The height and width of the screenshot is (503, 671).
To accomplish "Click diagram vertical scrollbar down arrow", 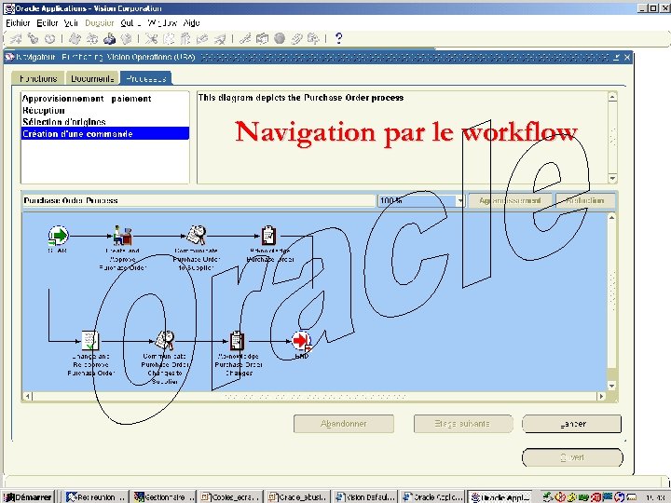I will 611,386.
